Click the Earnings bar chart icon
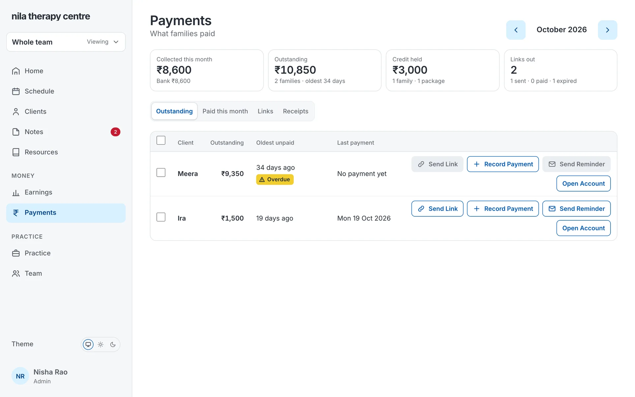 16,193
